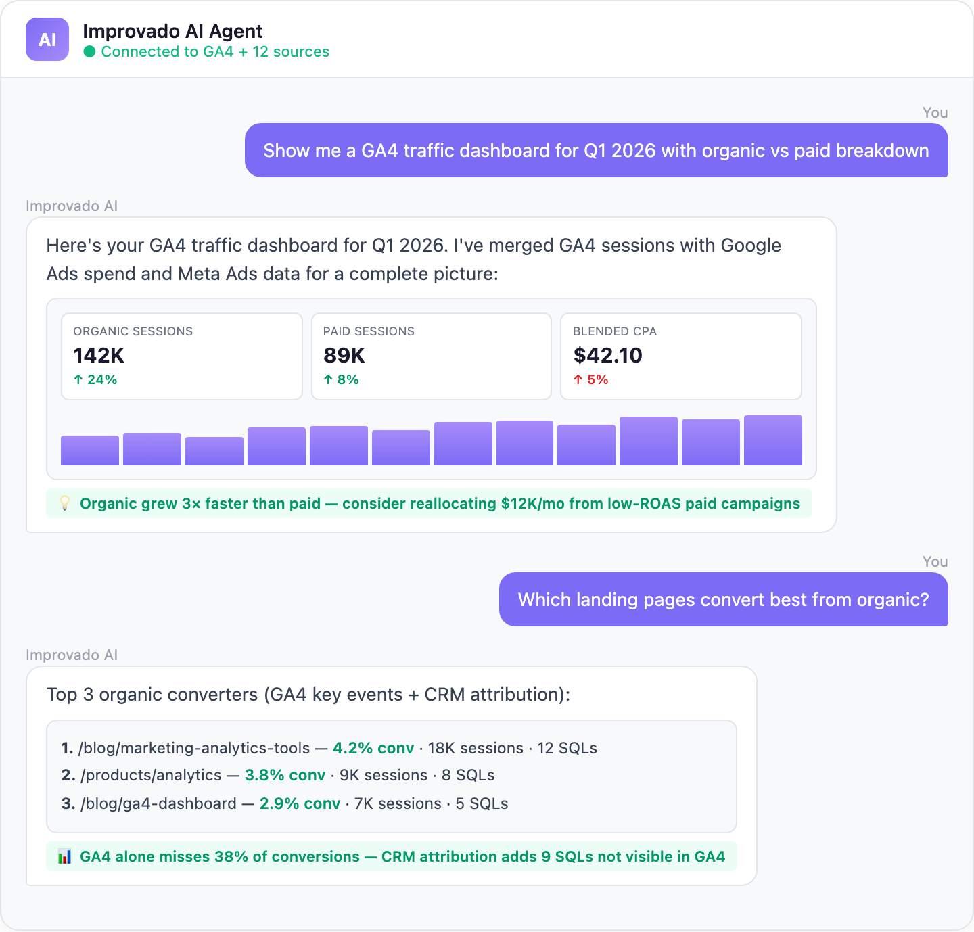
Task: Click the red up arrow beside 5%
Action: coord(578,379)
